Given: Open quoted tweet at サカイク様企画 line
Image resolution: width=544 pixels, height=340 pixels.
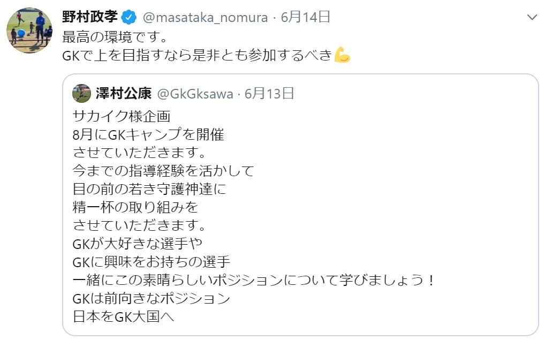Looking at the screenshot, I should [x=121, y=116].
